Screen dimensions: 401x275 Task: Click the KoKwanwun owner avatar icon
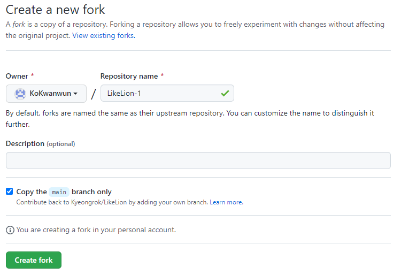[x=20, y=94]
